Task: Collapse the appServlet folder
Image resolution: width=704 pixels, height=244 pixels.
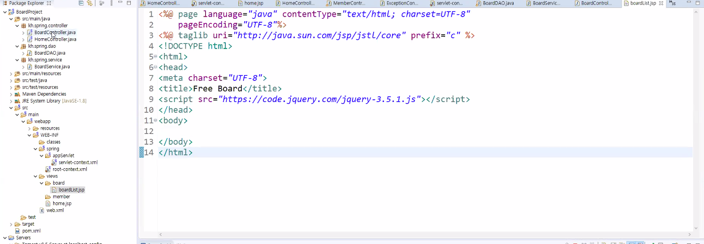Action: [x=42, y=156]
